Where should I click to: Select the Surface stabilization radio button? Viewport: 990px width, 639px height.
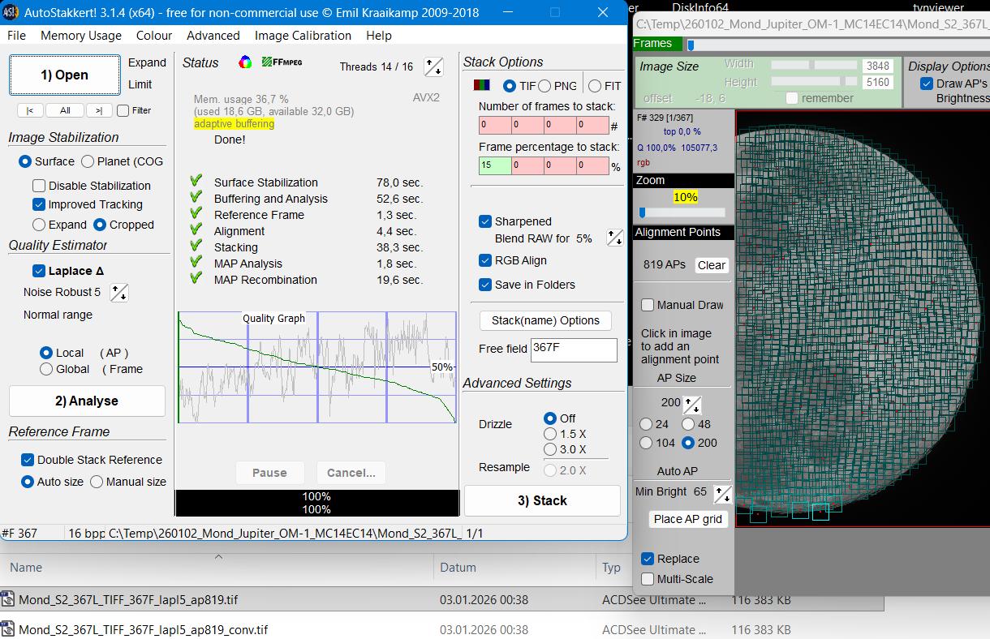coord(25,161)
